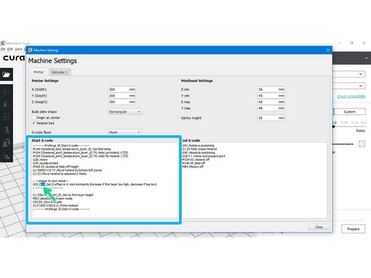Click the Prepare button in Cura
The image size is (371, 278).
pyautogui.click(x=353, y=229)
